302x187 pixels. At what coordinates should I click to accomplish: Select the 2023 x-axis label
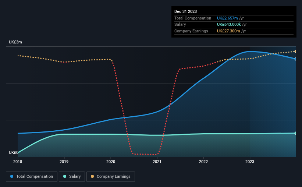coord(250,162)
